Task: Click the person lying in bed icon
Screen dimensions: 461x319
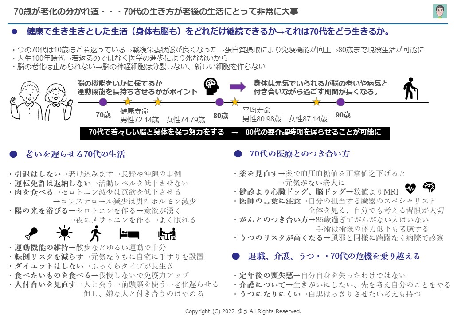Action: pyautogui.click(x=129, y=233)
